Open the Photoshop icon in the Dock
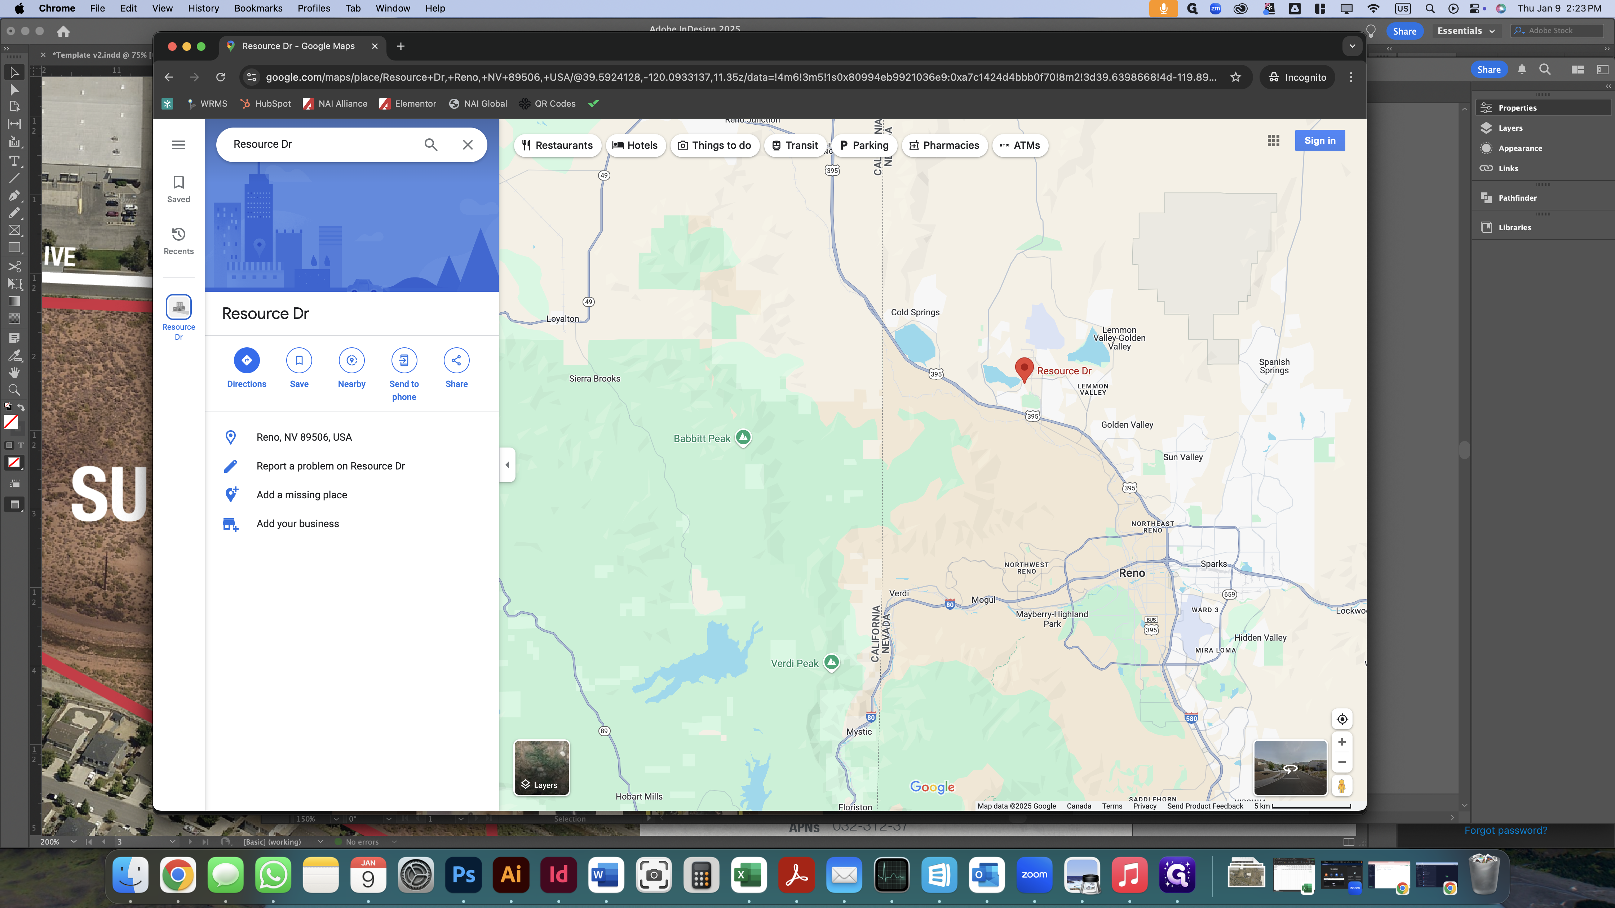The image size is (1615, 908). coord(463,875)
